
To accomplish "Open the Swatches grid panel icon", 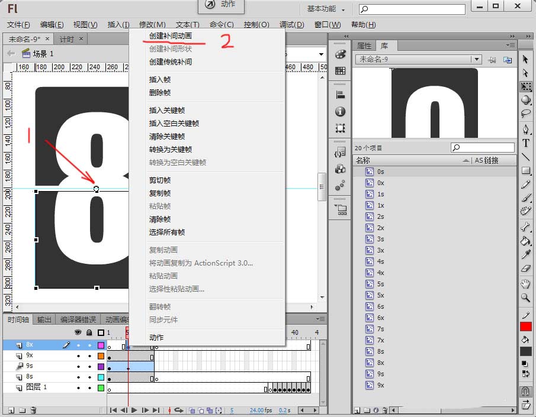I will pos(340,71).
